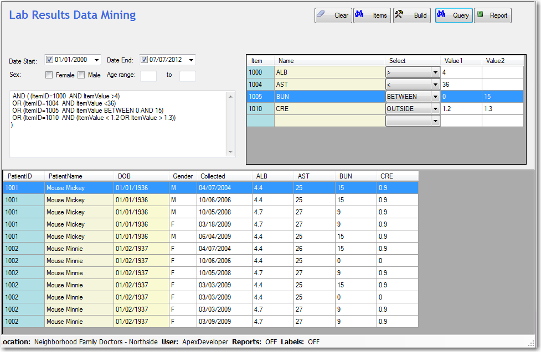Open the Select dropdown for AST row

point(435,85)
